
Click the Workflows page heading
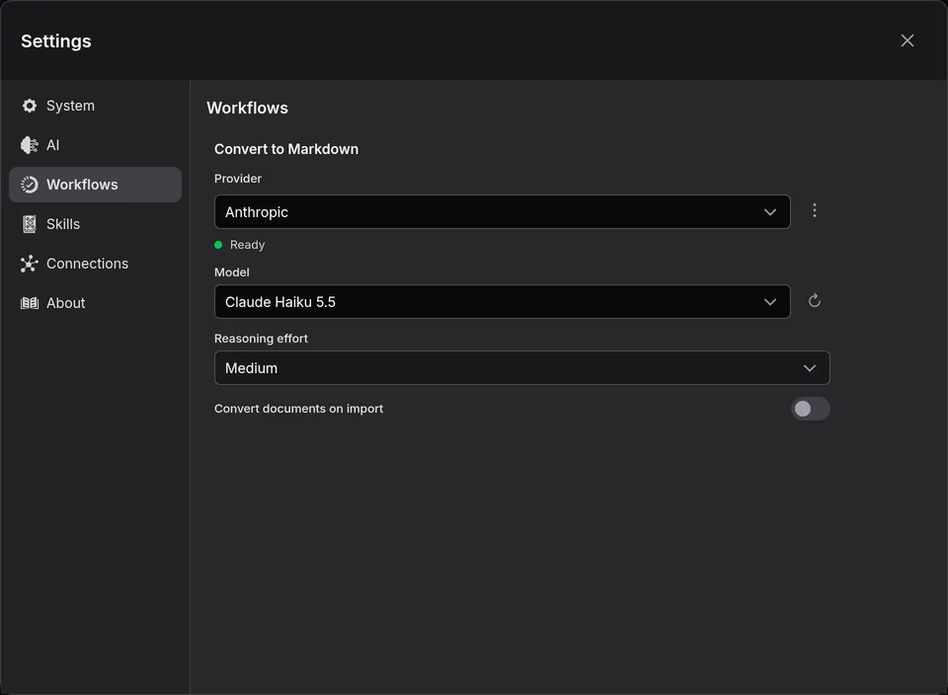point(247,108)
